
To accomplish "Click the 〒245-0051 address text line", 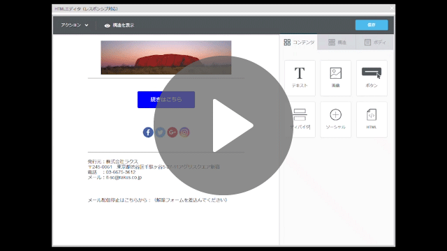I will click(154, 167).
